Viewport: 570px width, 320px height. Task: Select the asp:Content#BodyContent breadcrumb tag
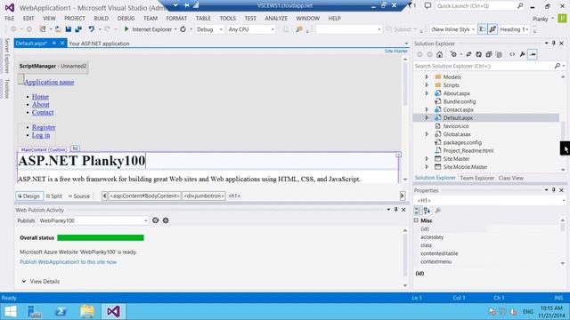coord(144,196)
